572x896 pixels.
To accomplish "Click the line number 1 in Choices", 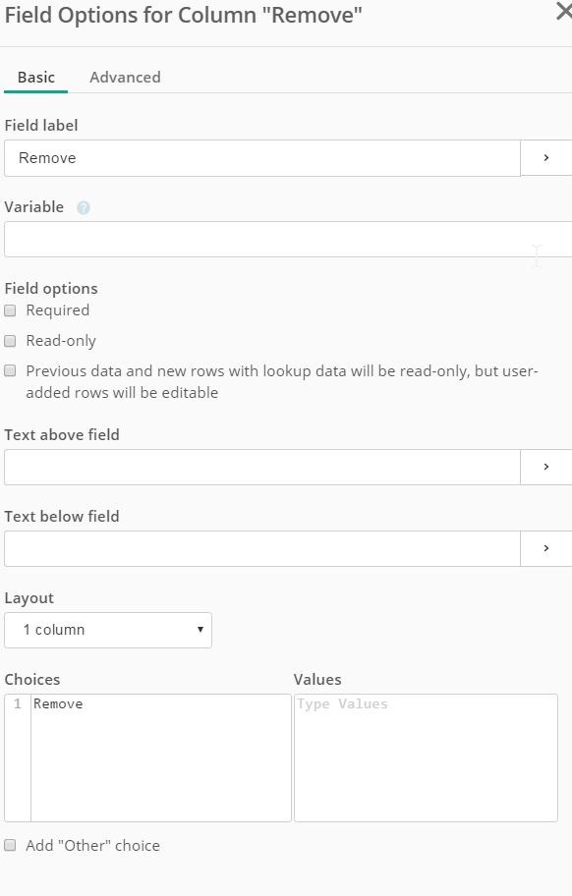I will [18, 704].
